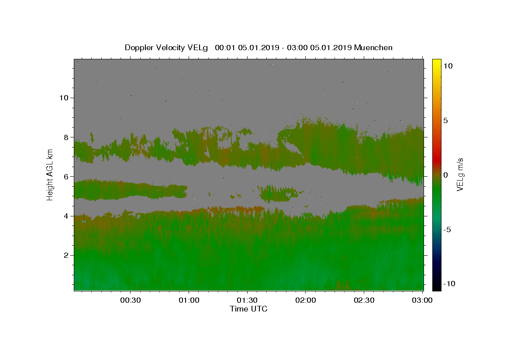Click the 'VELg m/s' colorbar label
524x349 pixels.
(460, 175)
